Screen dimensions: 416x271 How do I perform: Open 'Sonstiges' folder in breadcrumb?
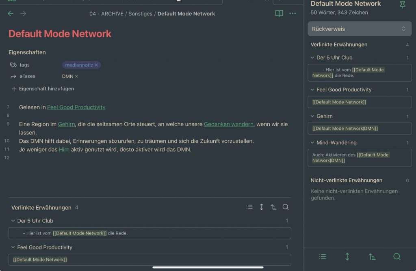(x=140, y=14)
